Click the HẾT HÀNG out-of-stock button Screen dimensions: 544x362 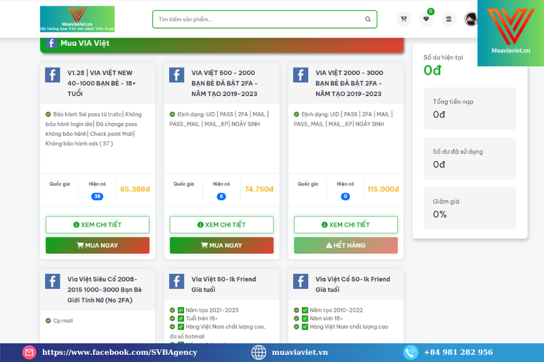[x=346, y=246]
